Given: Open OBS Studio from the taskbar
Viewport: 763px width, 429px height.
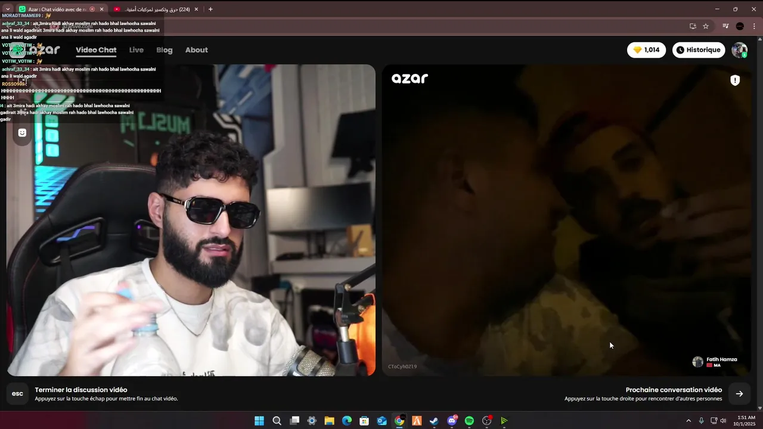Looking at the screenshot, I should (487, 421).
